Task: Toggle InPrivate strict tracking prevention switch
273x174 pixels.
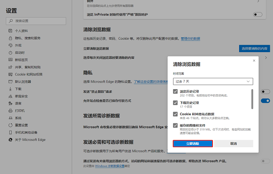Action: (x=257, y=14)
